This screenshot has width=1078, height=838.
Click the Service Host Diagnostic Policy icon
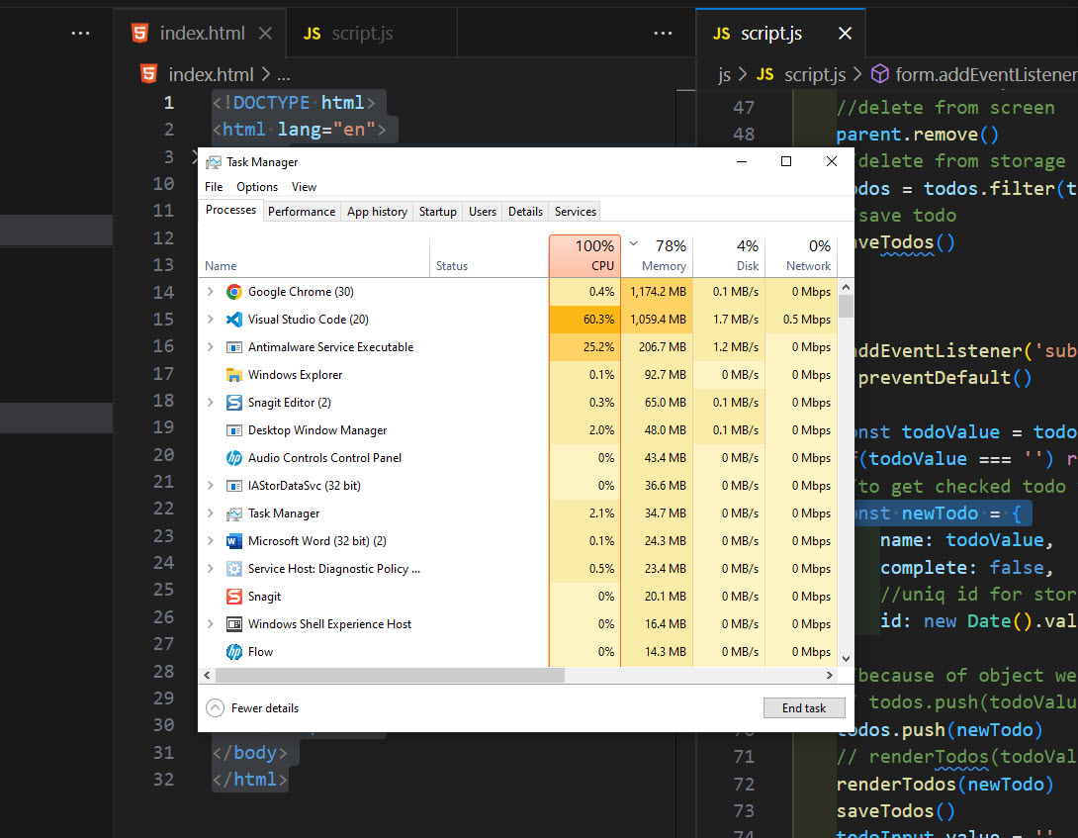pos(233,569)
